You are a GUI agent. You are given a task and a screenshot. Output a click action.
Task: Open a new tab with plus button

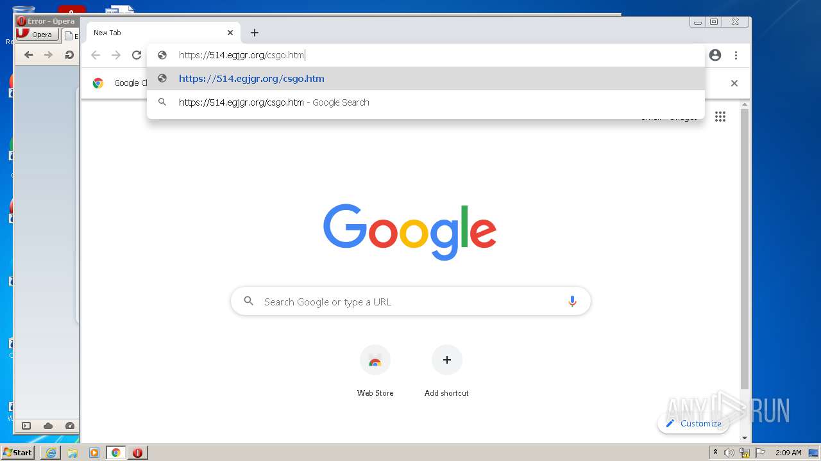coord(255,33)
